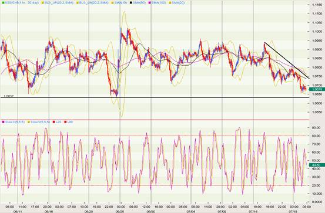This screenshot has width=325, height=213.
Task: Select the SMA(10) legend label
Action: (x=120, y=3)
